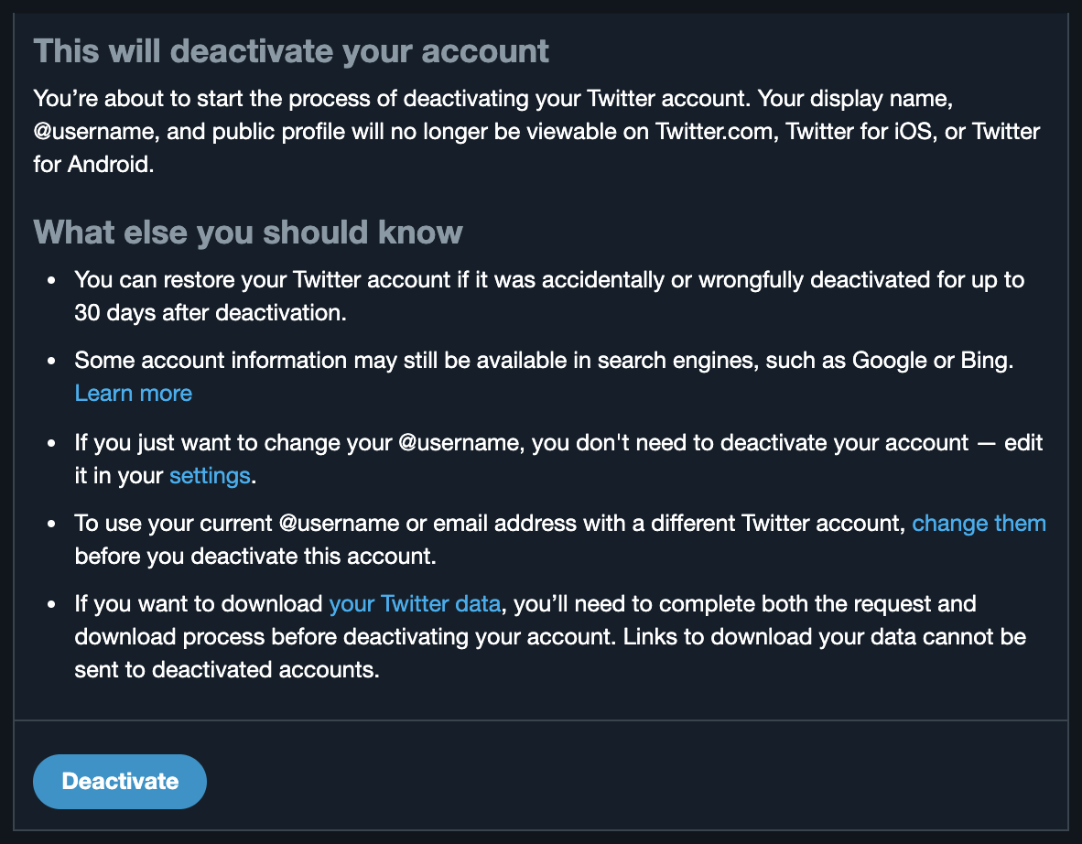Click the Deactivate button
Image resolution: width=1082 pixels, height=844 pixels.
(x=119, y=781)
